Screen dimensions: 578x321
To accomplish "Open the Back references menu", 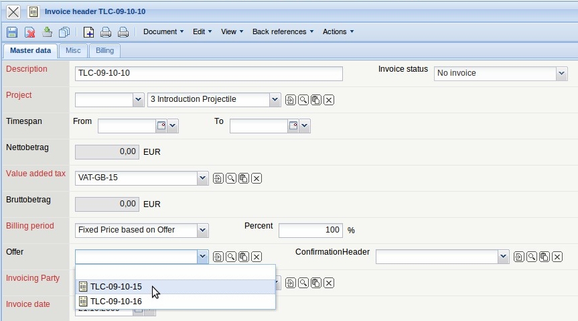I will pyautogui.click(x=283, y=31).
